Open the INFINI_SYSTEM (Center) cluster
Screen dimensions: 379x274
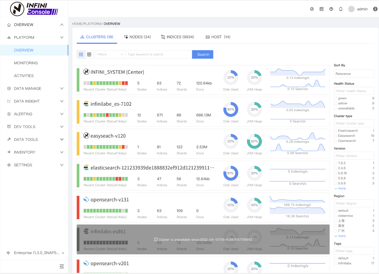117,72
